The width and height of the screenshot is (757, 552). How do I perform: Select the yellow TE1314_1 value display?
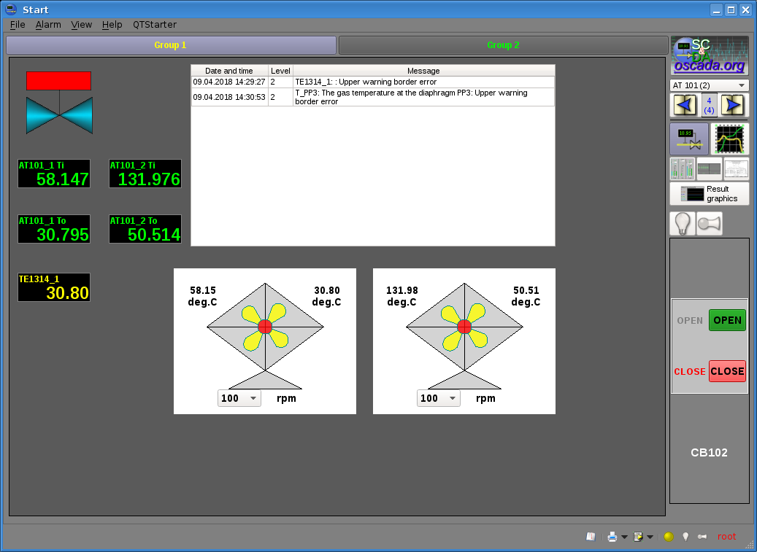[54, 287]
